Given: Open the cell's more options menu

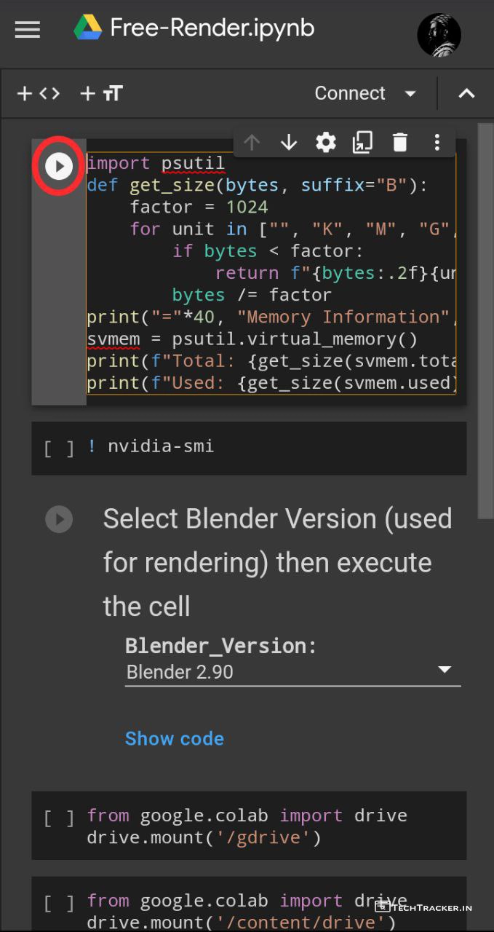Looking at the screenshot, I should pos(437,143).
